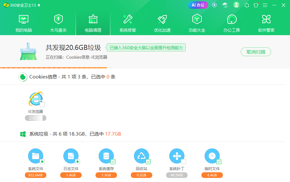
Task: Uncheck the 临时文件 checkbox
Action: [x=219, y=162]
